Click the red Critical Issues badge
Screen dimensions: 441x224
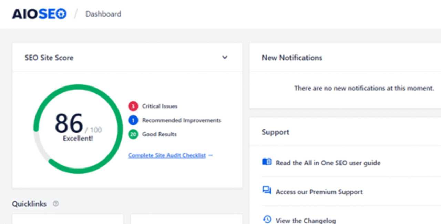coord(133,106)
